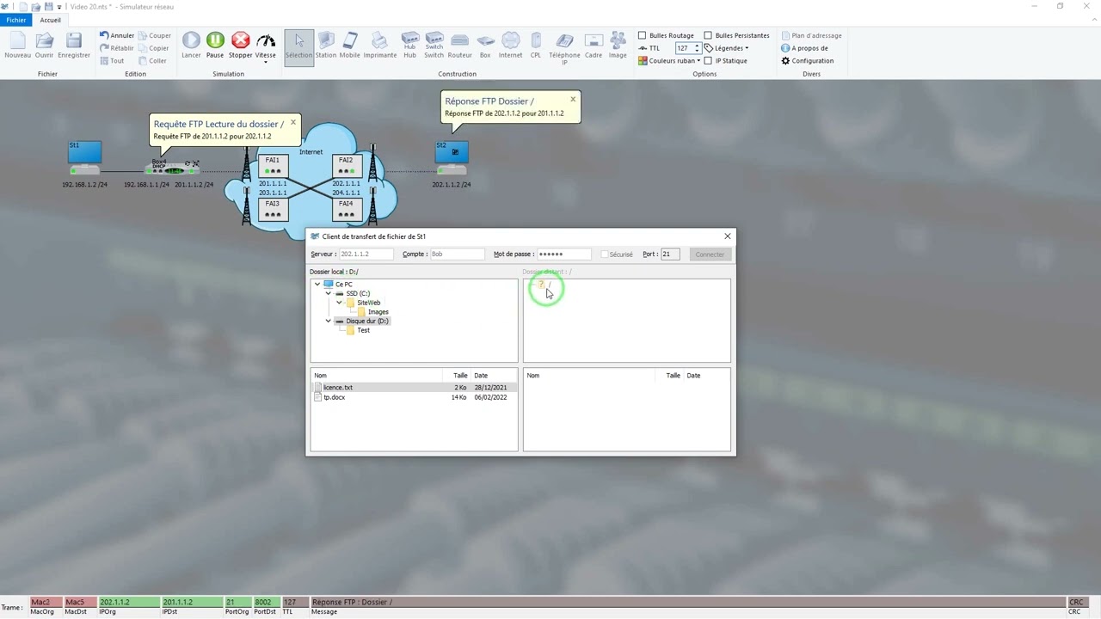This screenshot has height=619, width=1101.
Task: Click the Mot de passe field
Action: pyautogui.click(x=564, y=254)
